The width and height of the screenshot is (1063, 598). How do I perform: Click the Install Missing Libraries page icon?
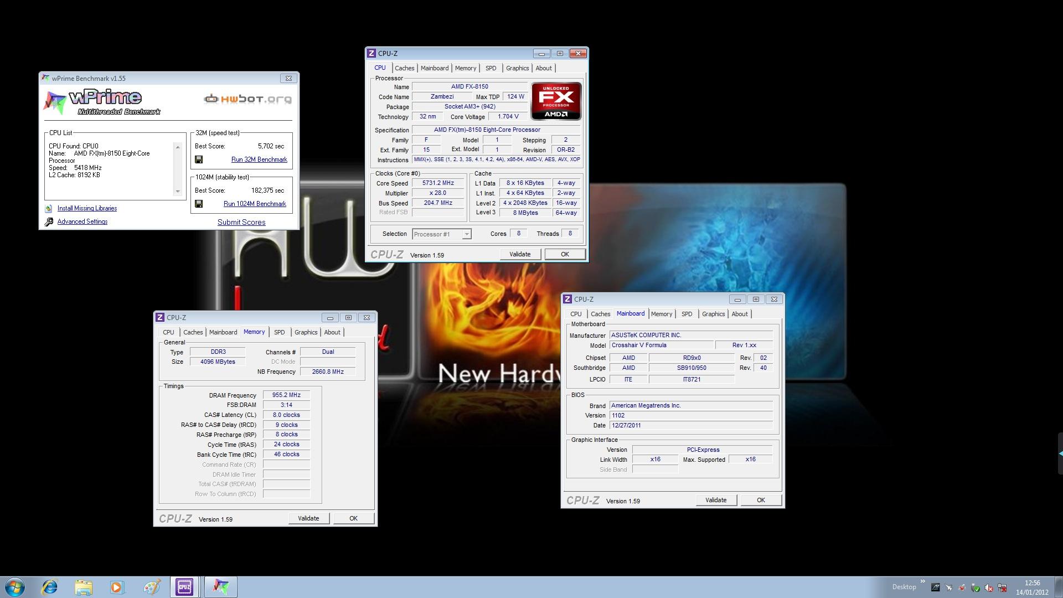click(49, 209)
